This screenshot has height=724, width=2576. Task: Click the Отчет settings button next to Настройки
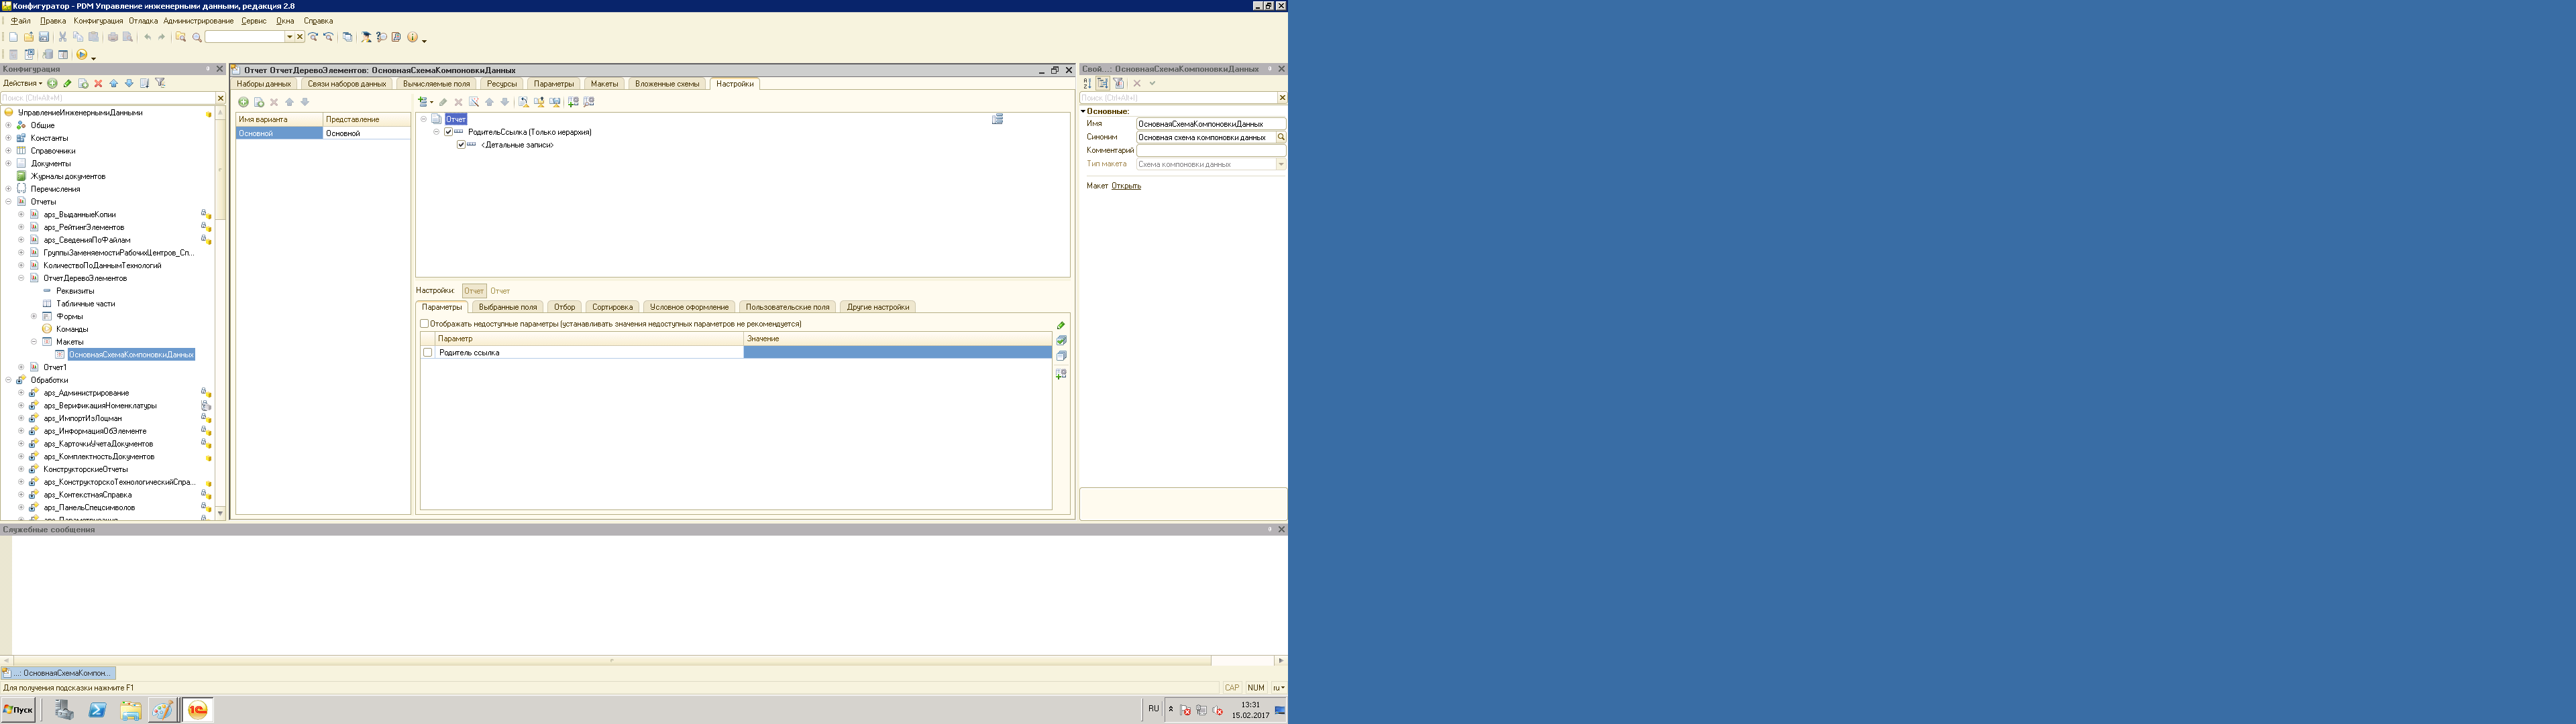click(x=474, y=291)
